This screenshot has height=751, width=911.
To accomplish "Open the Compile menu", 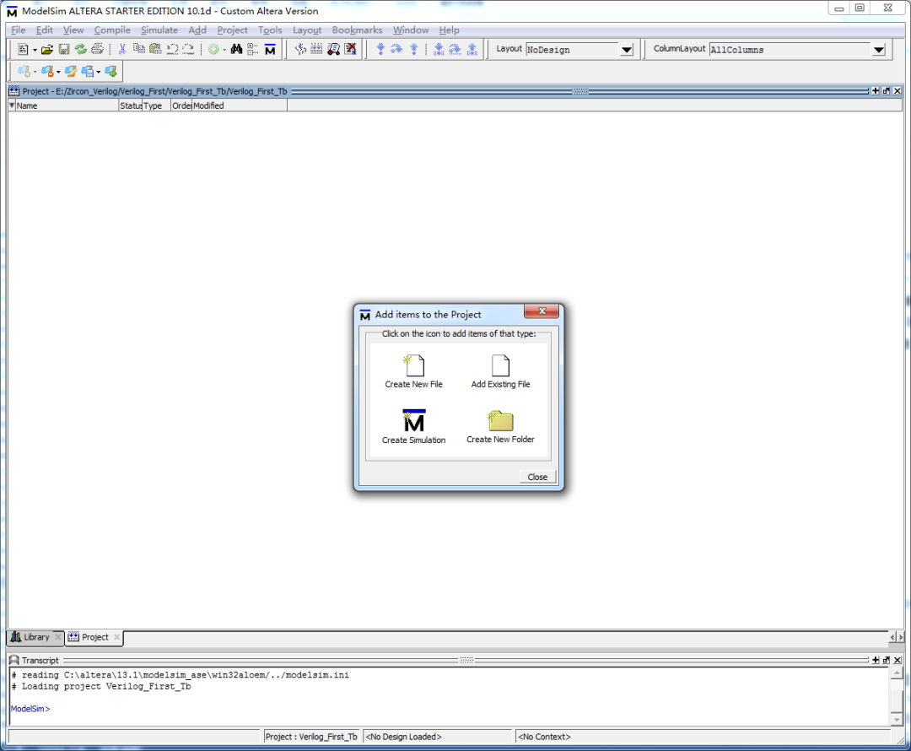I will tap(112, 30).
